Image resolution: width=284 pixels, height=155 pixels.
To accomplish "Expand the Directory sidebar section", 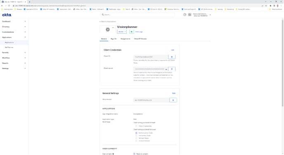I will tap(14, 27).
